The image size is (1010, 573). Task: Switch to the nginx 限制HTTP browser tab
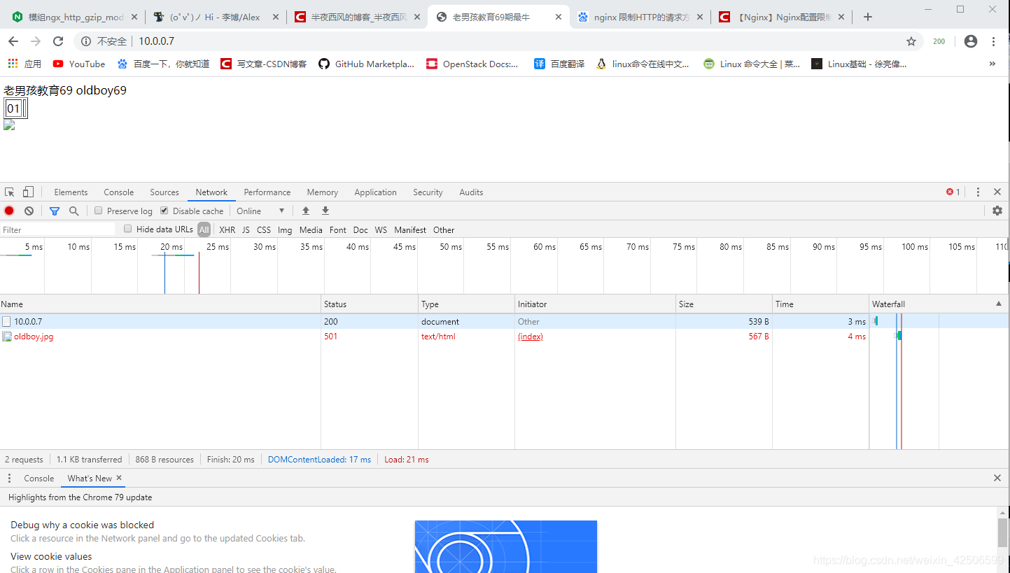(640, 17)
